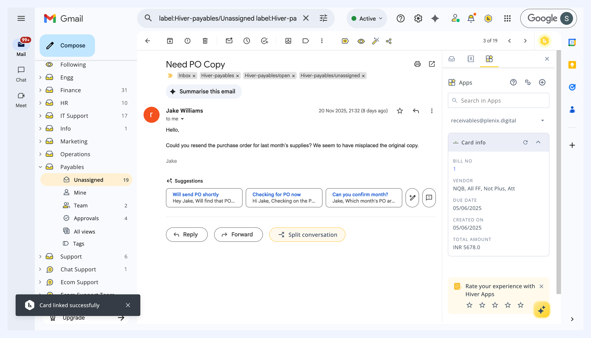Go back to the email list
591x338 pixels.
(x=147, y=41)
